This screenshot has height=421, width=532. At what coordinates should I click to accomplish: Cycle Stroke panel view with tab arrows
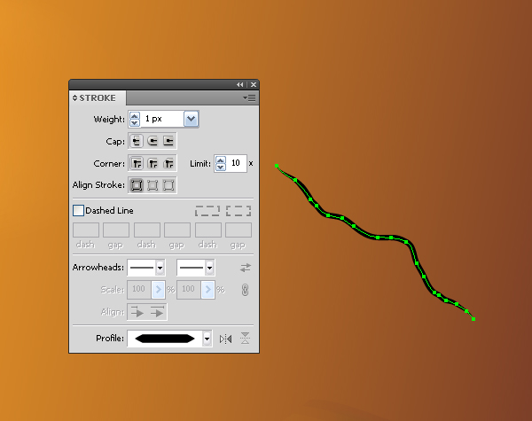(x=75, y=98)
